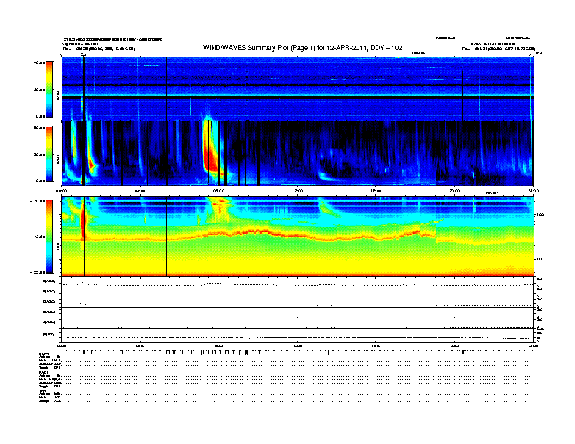Click the 20:00 tick under the bottom line plots
The width and height of the screenshot is (575, 444).
(x=454, y=345)
